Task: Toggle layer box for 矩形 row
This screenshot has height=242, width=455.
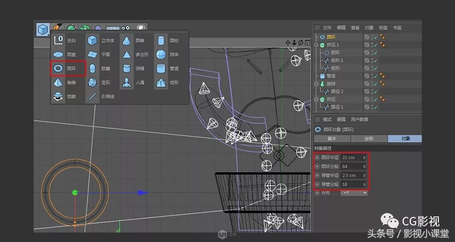Action: click(367, 68)
